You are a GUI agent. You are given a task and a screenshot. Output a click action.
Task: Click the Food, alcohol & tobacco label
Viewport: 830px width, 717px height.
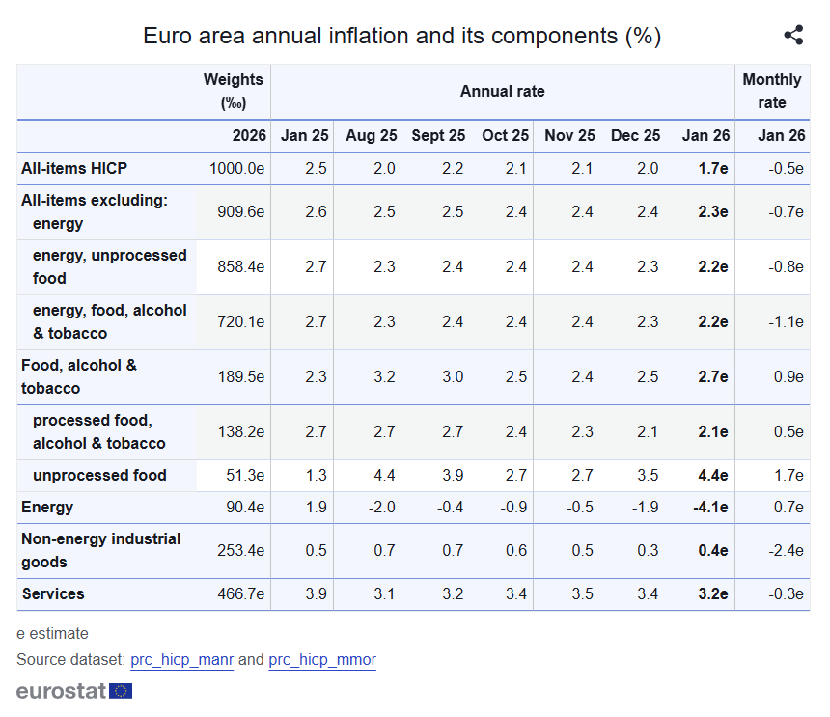(x=79, y=376)
